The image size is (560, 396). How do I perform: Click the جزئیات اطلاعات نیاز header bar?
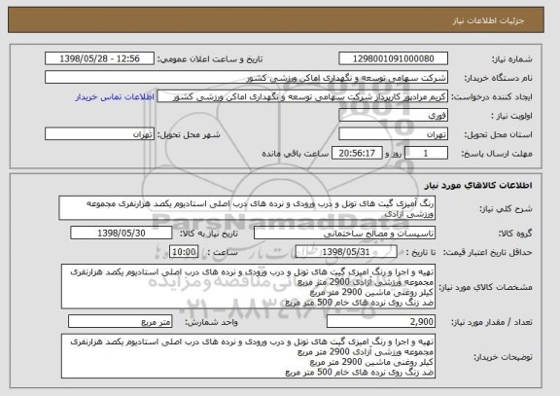276,20
